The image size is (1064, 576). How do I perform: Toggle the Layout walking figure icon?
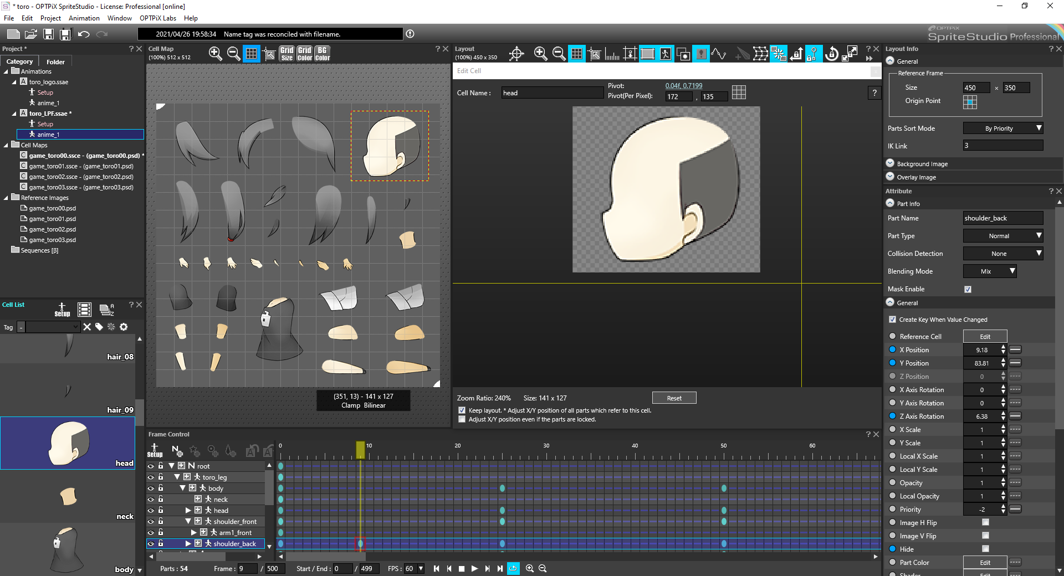[666, 54]
